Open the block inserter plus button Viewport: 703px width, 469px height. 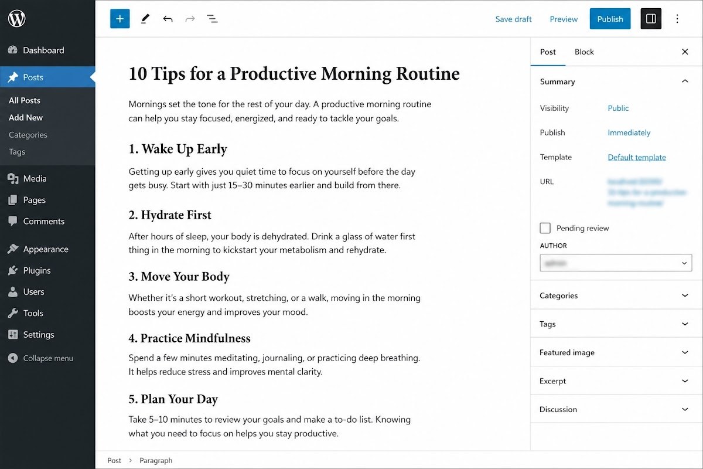(x=120, y=19)
